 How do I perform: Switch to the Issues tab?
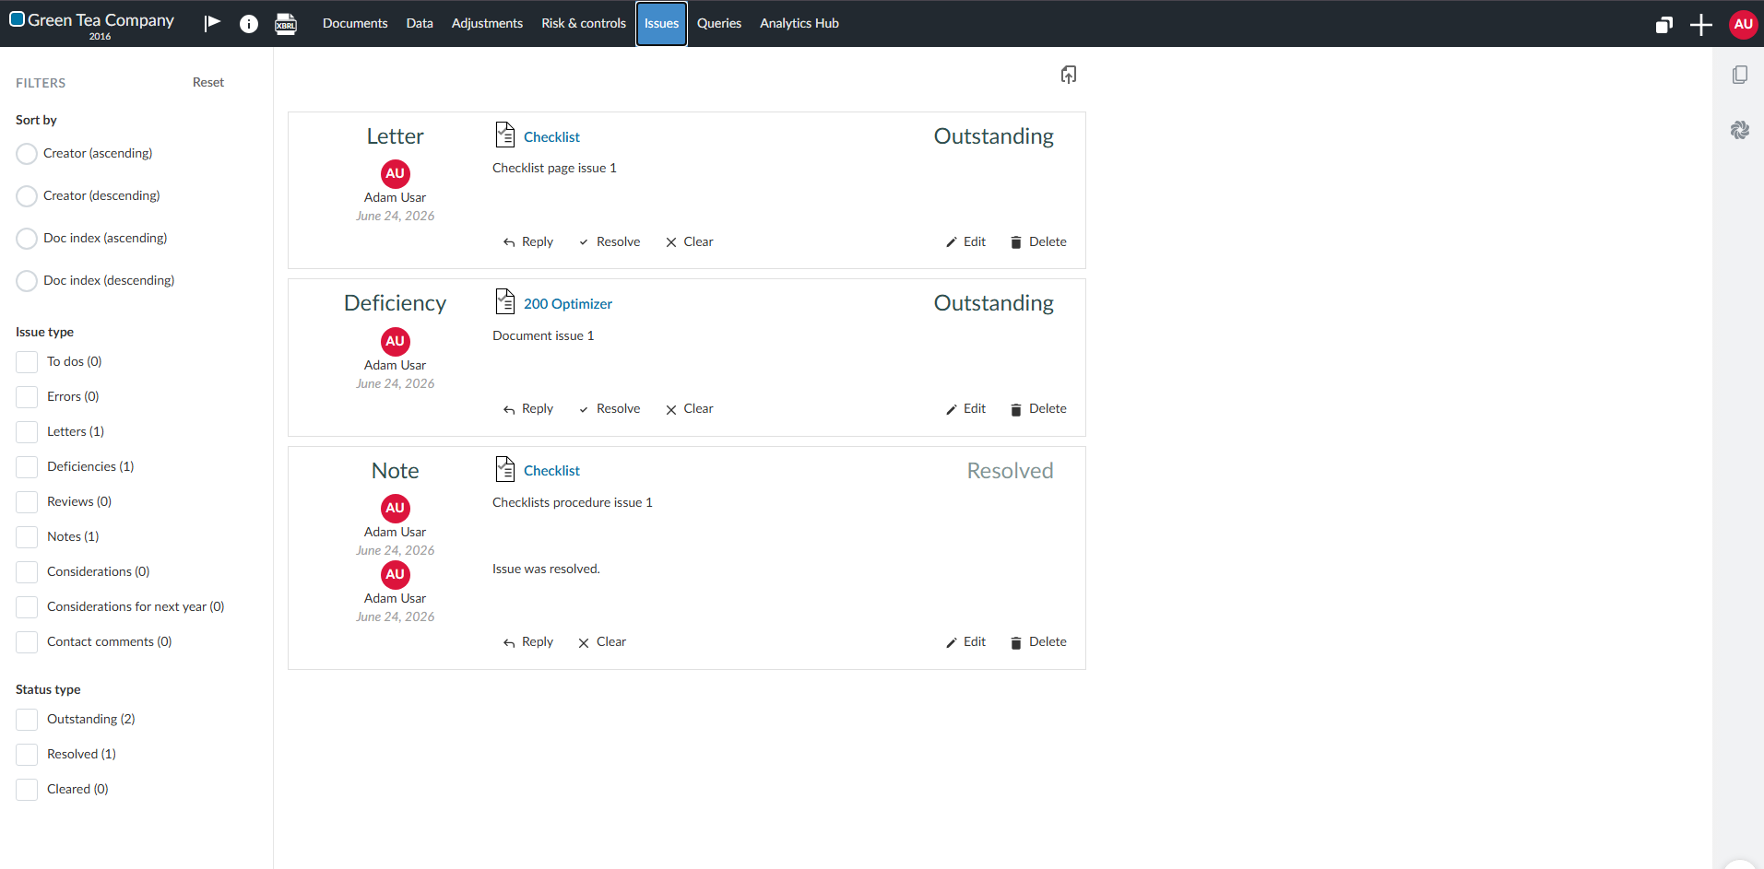pyautogui.click(x=661, y=24)
